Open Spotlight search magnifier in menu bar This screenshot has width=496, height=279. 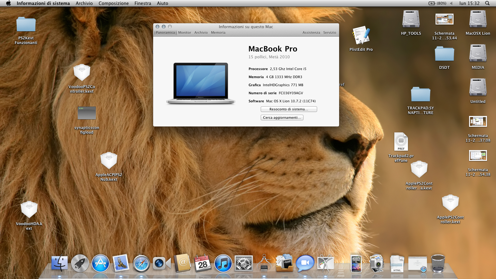(x=487, y=3)
